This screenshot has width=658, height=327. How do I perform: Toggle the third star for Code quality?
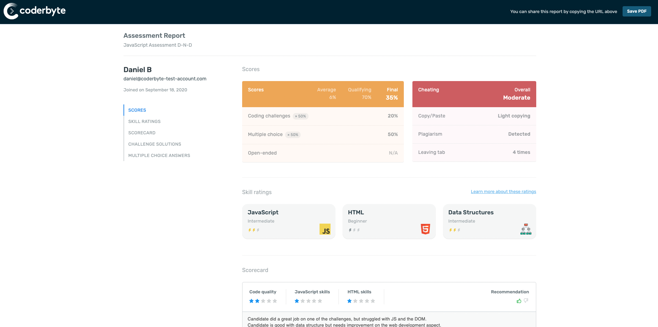click(263, 301)
